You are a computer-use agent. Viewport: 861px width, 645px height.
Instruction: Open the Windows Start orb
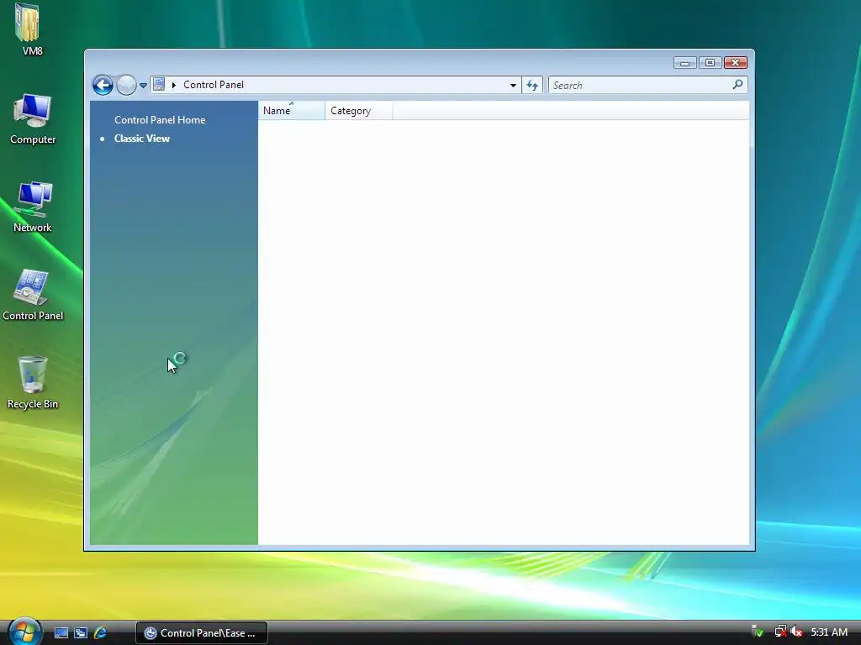pyautogui.click(x=24, y=632)
